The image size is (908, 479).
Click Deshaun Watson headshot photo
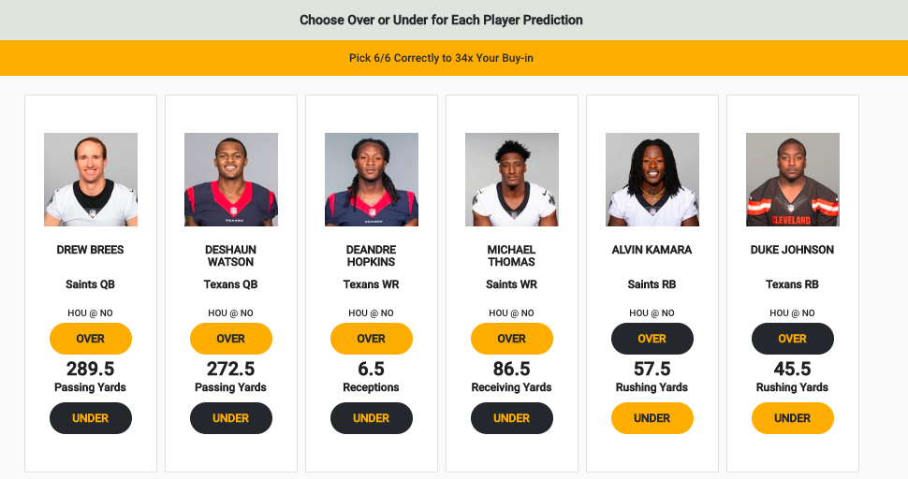coord(231,180)
